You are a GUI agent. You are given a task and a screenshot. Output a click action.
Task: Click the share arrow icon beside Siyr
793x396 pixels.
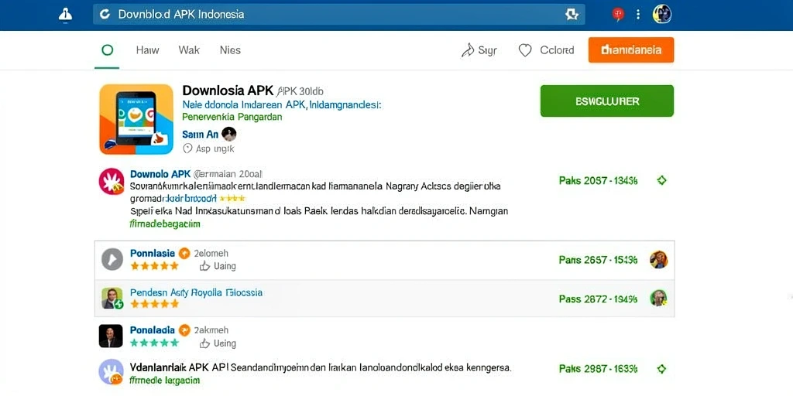(x=467, y=50)
